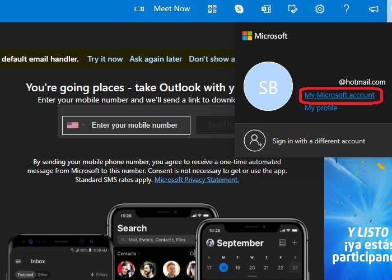Choose Ask again later in the banner
This screenshot has height=280, width=392.
[x=156, y=59]
